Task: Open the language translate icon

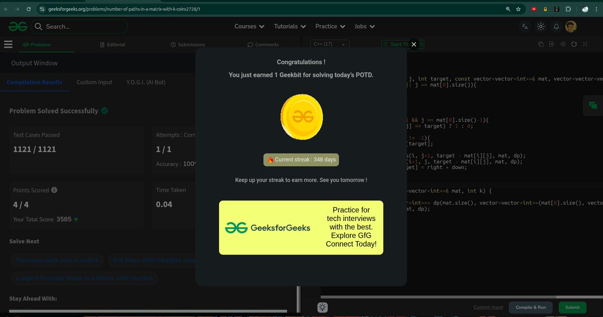Action: pos(525,27)
